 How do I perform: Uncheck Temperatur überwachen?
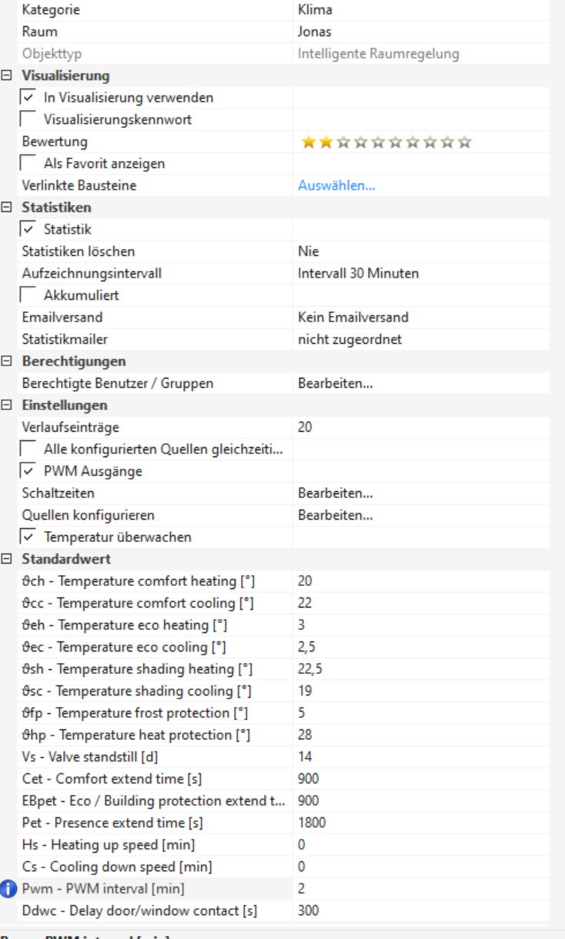coord(28,537)
